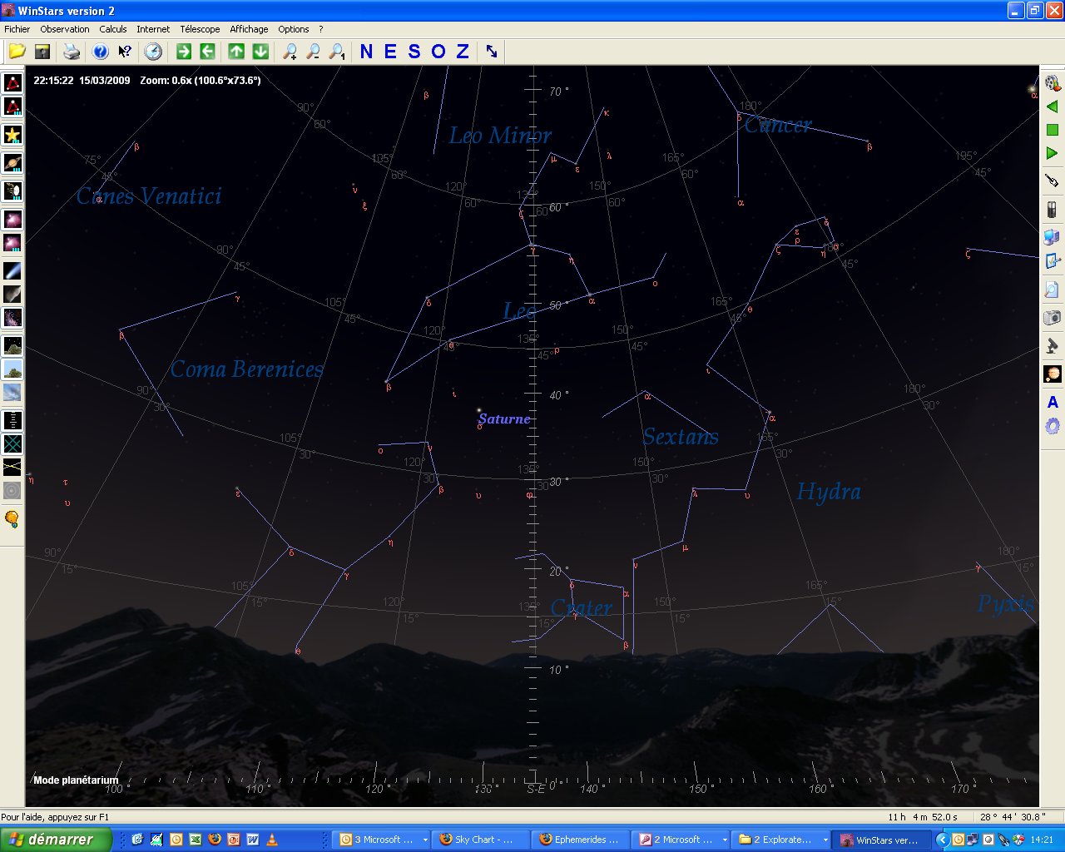Print the sky chart with printer icon

pyautogui.click(x=72, y=52)
